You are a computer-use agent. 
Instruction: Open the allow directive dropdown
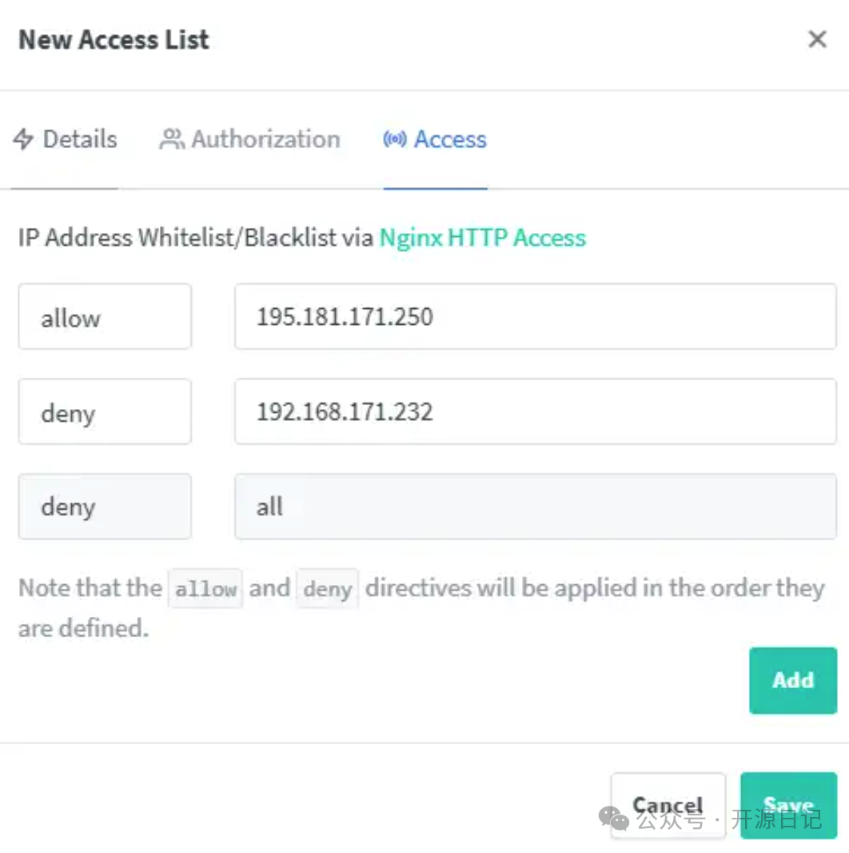[104, 317]
